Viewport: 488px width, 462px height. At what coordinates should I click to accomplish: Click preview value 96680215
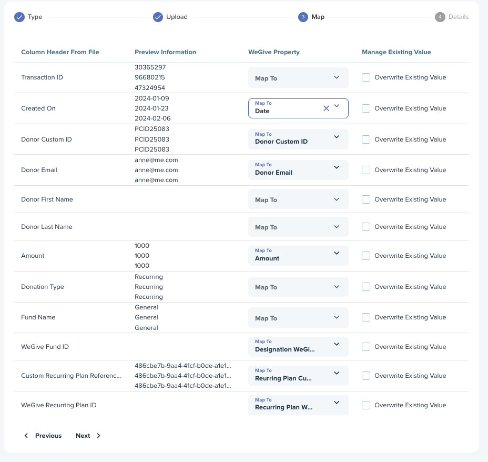coord(150,77)
